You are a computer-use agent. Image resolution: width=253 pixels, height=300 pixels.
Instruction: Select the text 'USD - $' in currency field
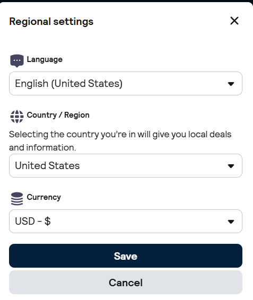(33, 221)
